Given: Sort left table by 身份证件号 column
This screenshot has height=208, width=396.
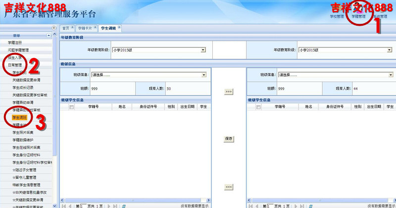Looking at the screenshot, I should [x=148, y=107].
